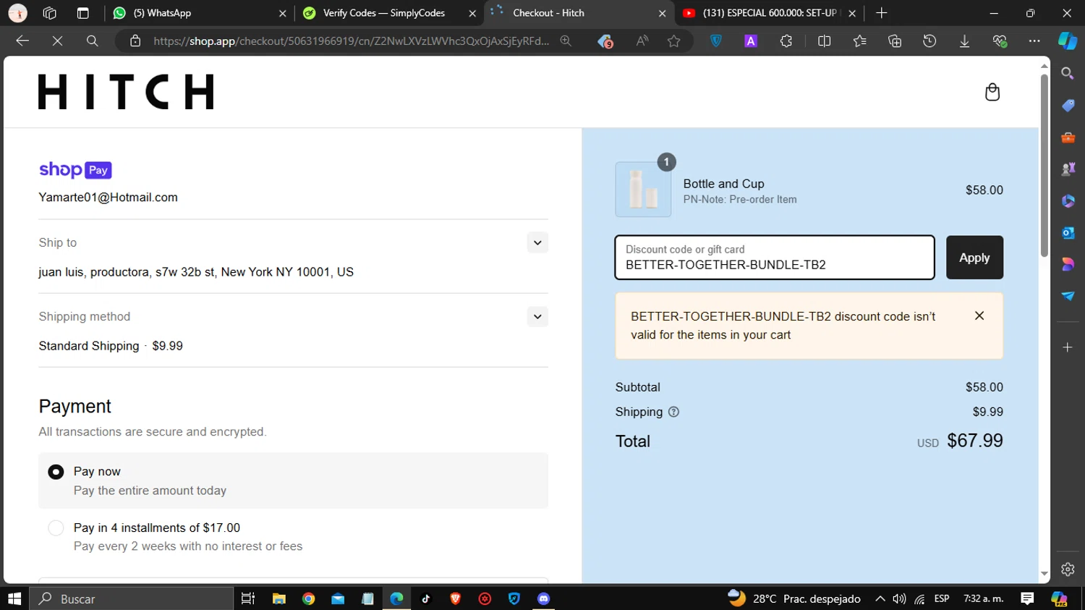Open Task View in the taskbar
Screen dimensions: 1085x610
pos(248,598)
